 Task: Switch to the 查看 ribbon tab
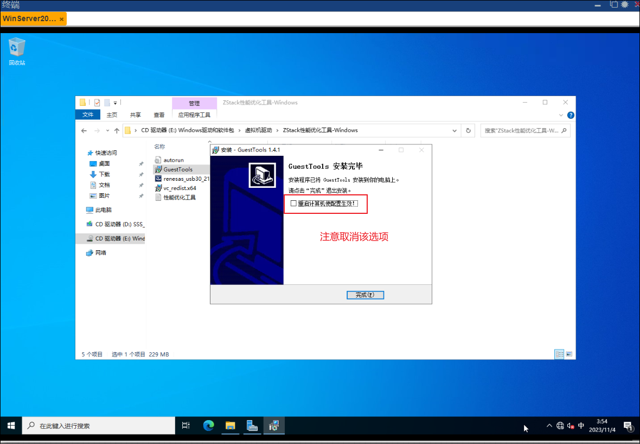click(159, 115)
